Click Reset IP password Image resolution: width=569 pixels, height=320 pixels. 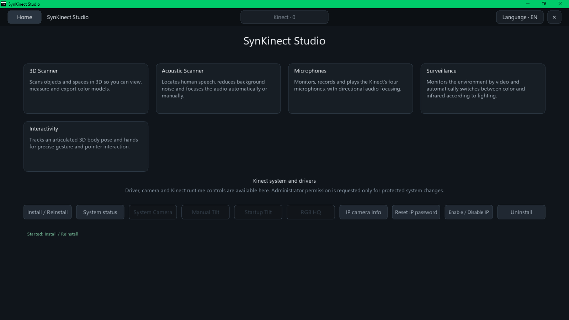pyautogui.click(x=416, y=212)
